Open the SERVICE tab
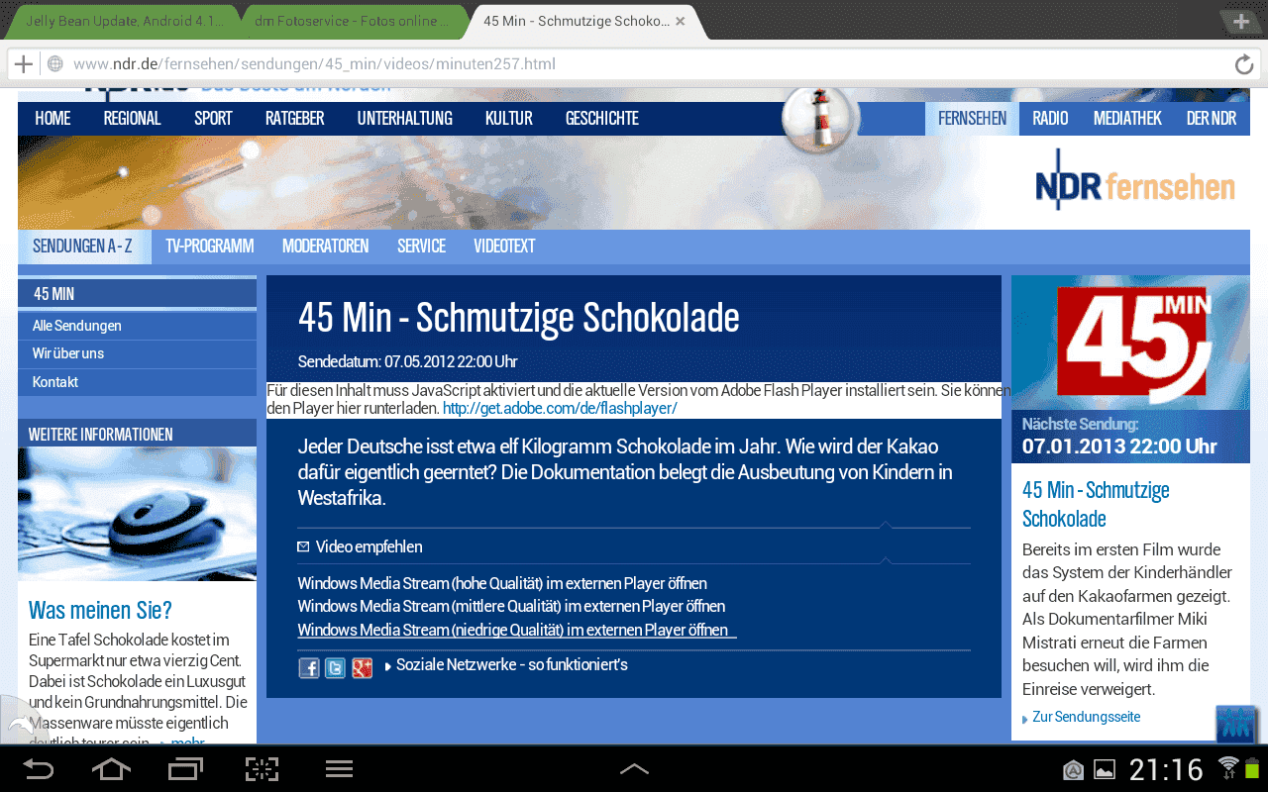Image resolution: width=1268 pixels, height=792 pixels. [421, 246]
